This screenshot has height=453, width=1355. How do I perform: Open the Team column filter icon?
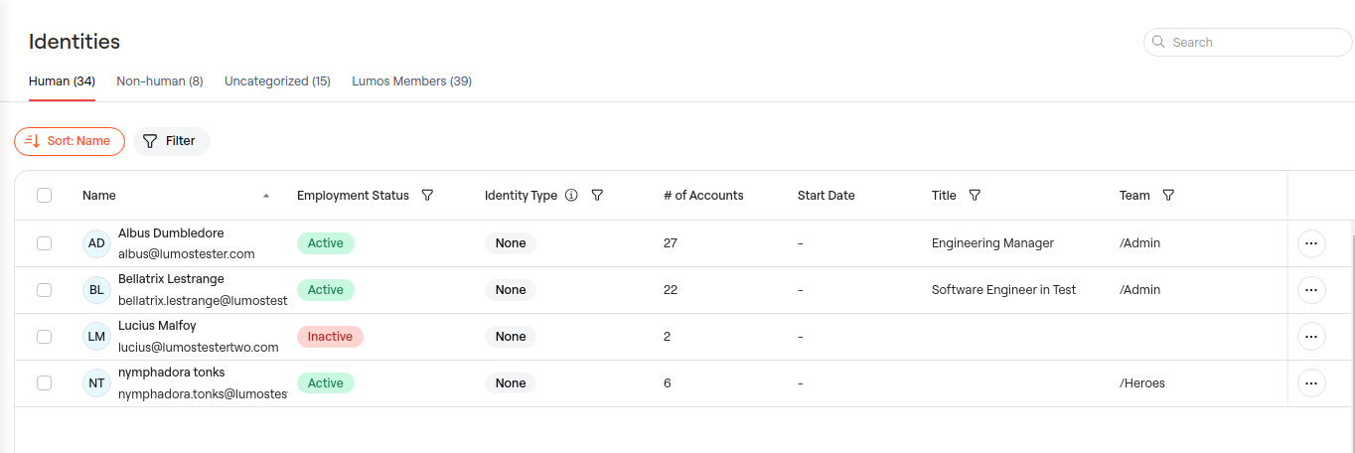[x=1168, y=196]
